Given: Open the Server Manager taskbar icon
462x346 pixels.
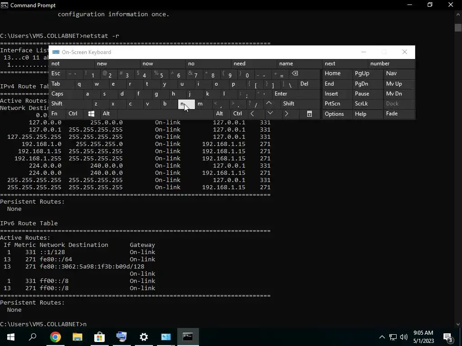Looking at the screenshot, I should [x=122, y=337].
